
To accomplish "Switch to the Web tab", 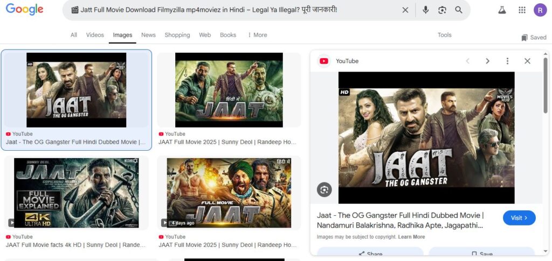I will point(205,35).
